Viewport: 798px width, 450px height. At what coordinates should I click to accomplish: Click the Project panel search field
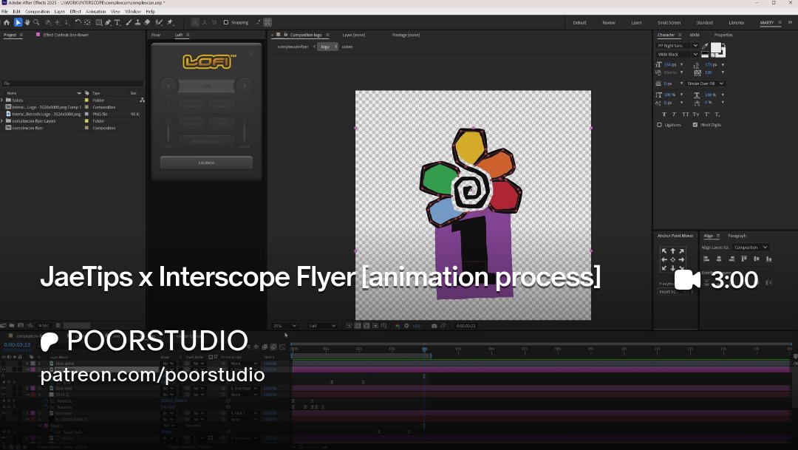[x=72, y=83]
